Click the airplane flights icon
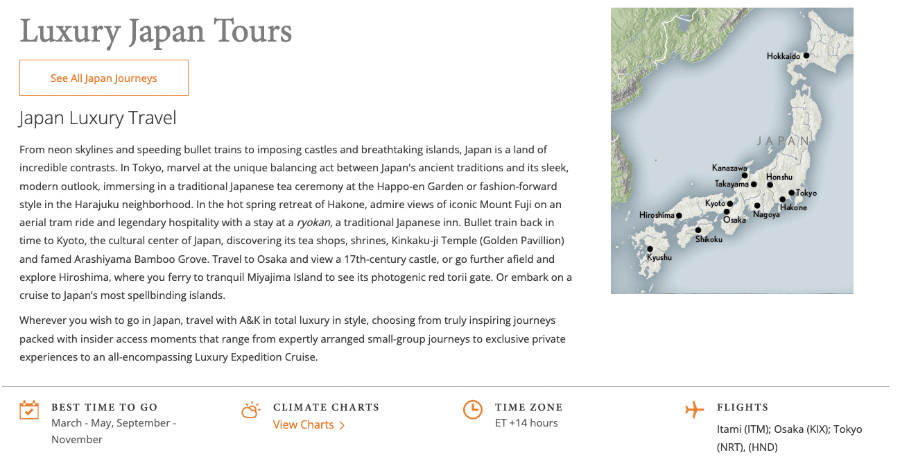 click(694, 410)
